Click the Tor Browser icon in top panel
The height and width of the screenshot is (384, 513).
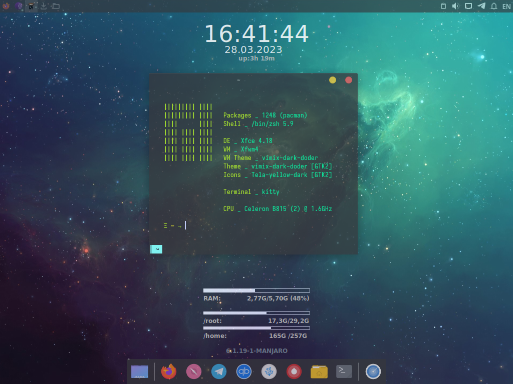point(19,6)
